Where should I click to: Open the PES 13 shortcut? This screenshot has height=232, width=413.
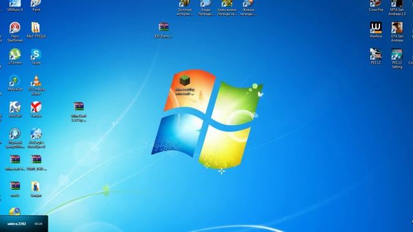pos(376,56)
